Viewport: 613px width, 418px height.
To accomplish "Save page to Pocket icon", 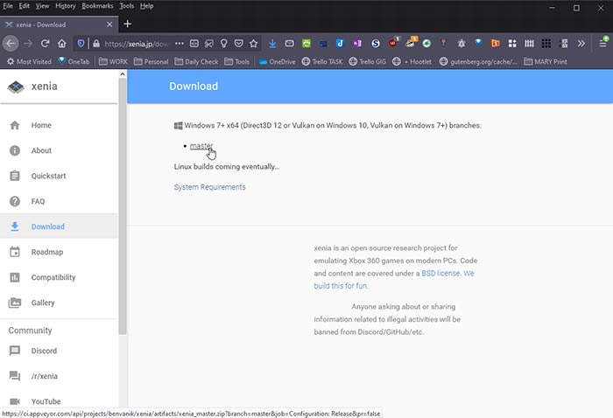I will [238, 43].
